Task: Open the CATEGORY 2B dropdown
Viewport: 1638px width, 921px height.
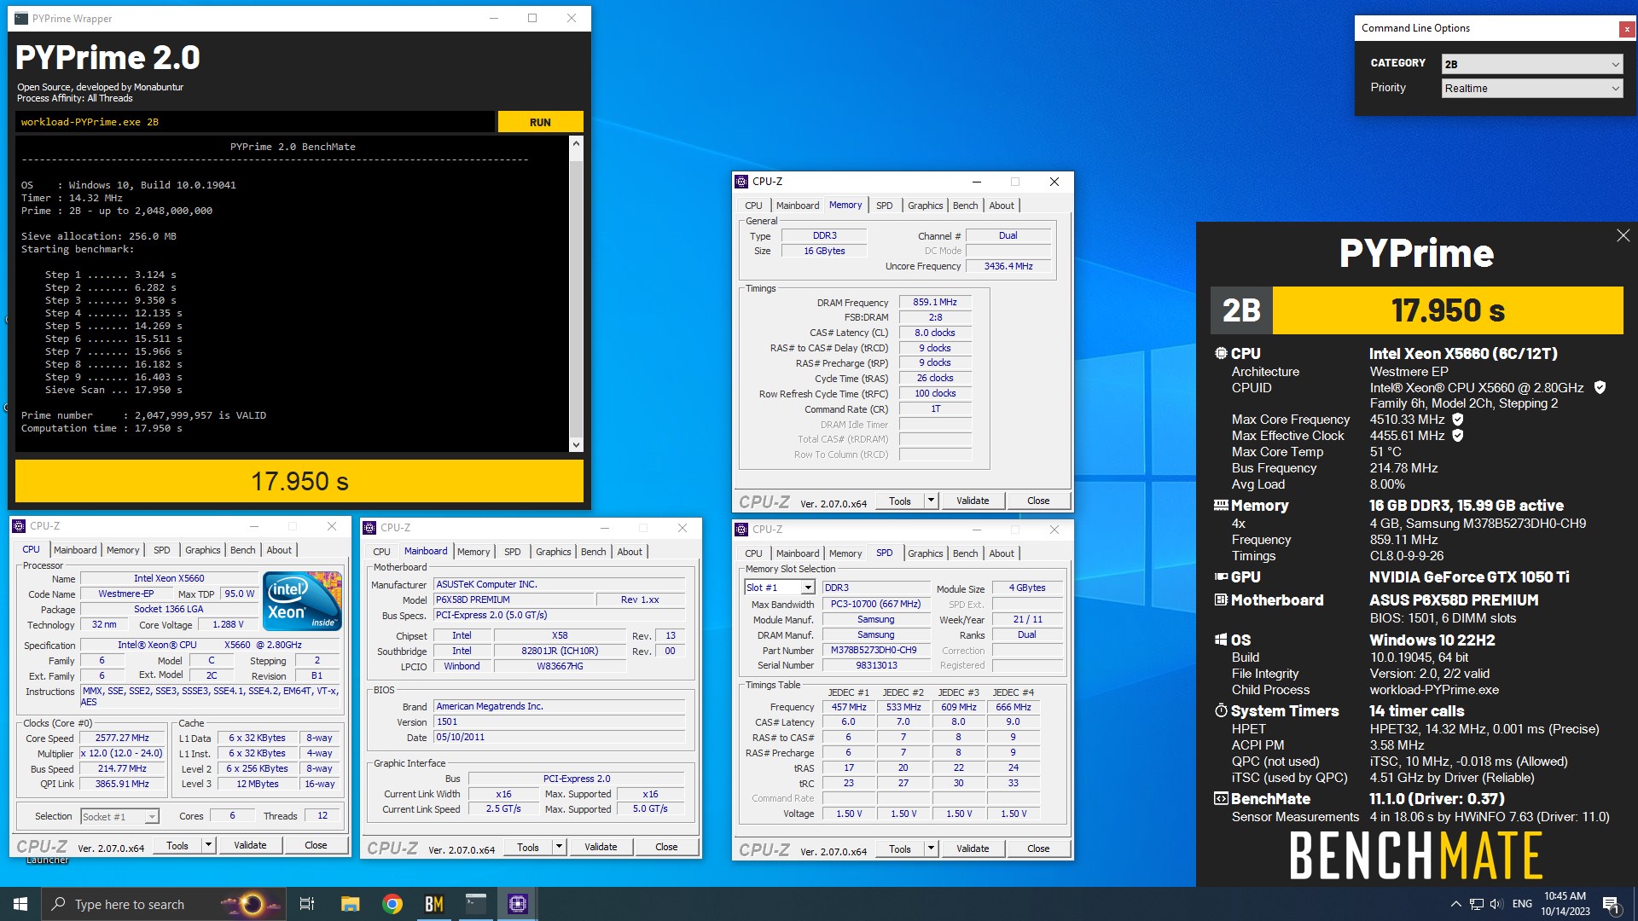Action: coord(1532,64)
